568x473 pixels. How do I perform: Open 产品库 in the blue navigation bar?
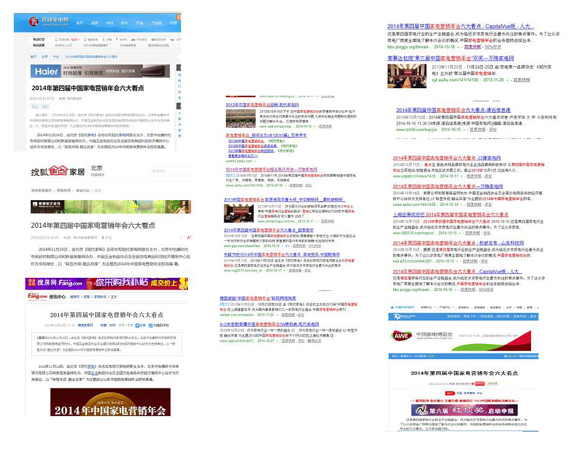point(156,23)
